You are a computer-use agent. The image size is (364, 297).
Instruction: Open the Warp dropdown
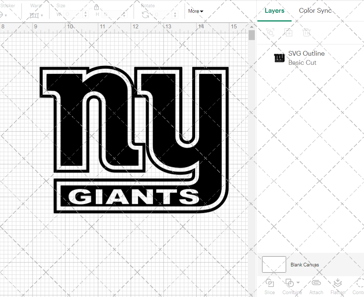pyautogui.click(x=36, y=15)
